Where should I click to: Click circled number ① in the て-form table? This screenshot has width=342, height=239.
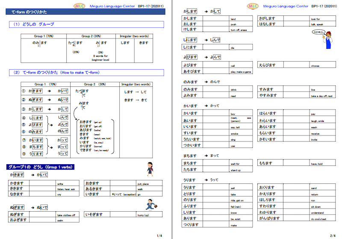[x=24, y=91]
